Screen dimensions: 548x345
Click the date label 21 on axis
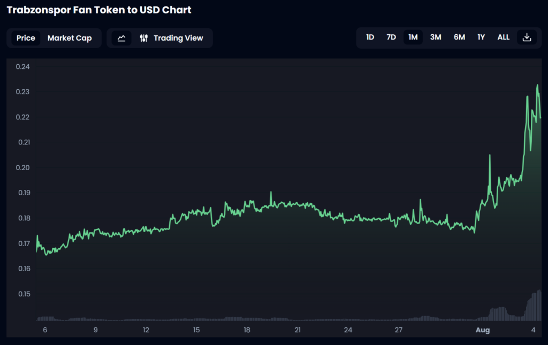[x=298, y=330]
